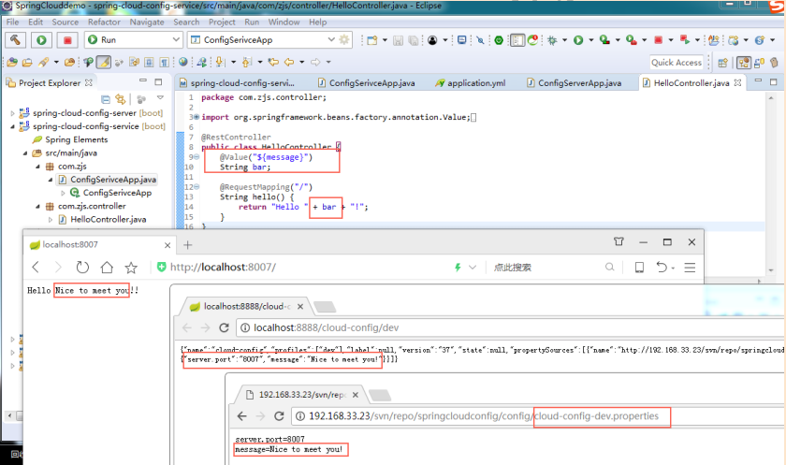Image resolution: width=786 pixels, height=465 pixels.
Task: Switch to application.yml editor tab
Action: coord(470,83)
